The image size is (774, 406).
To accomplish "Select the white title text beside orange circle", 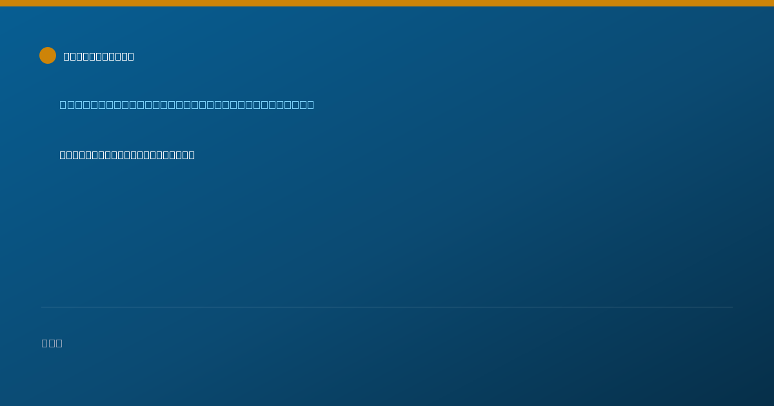I will pos(99,57).
